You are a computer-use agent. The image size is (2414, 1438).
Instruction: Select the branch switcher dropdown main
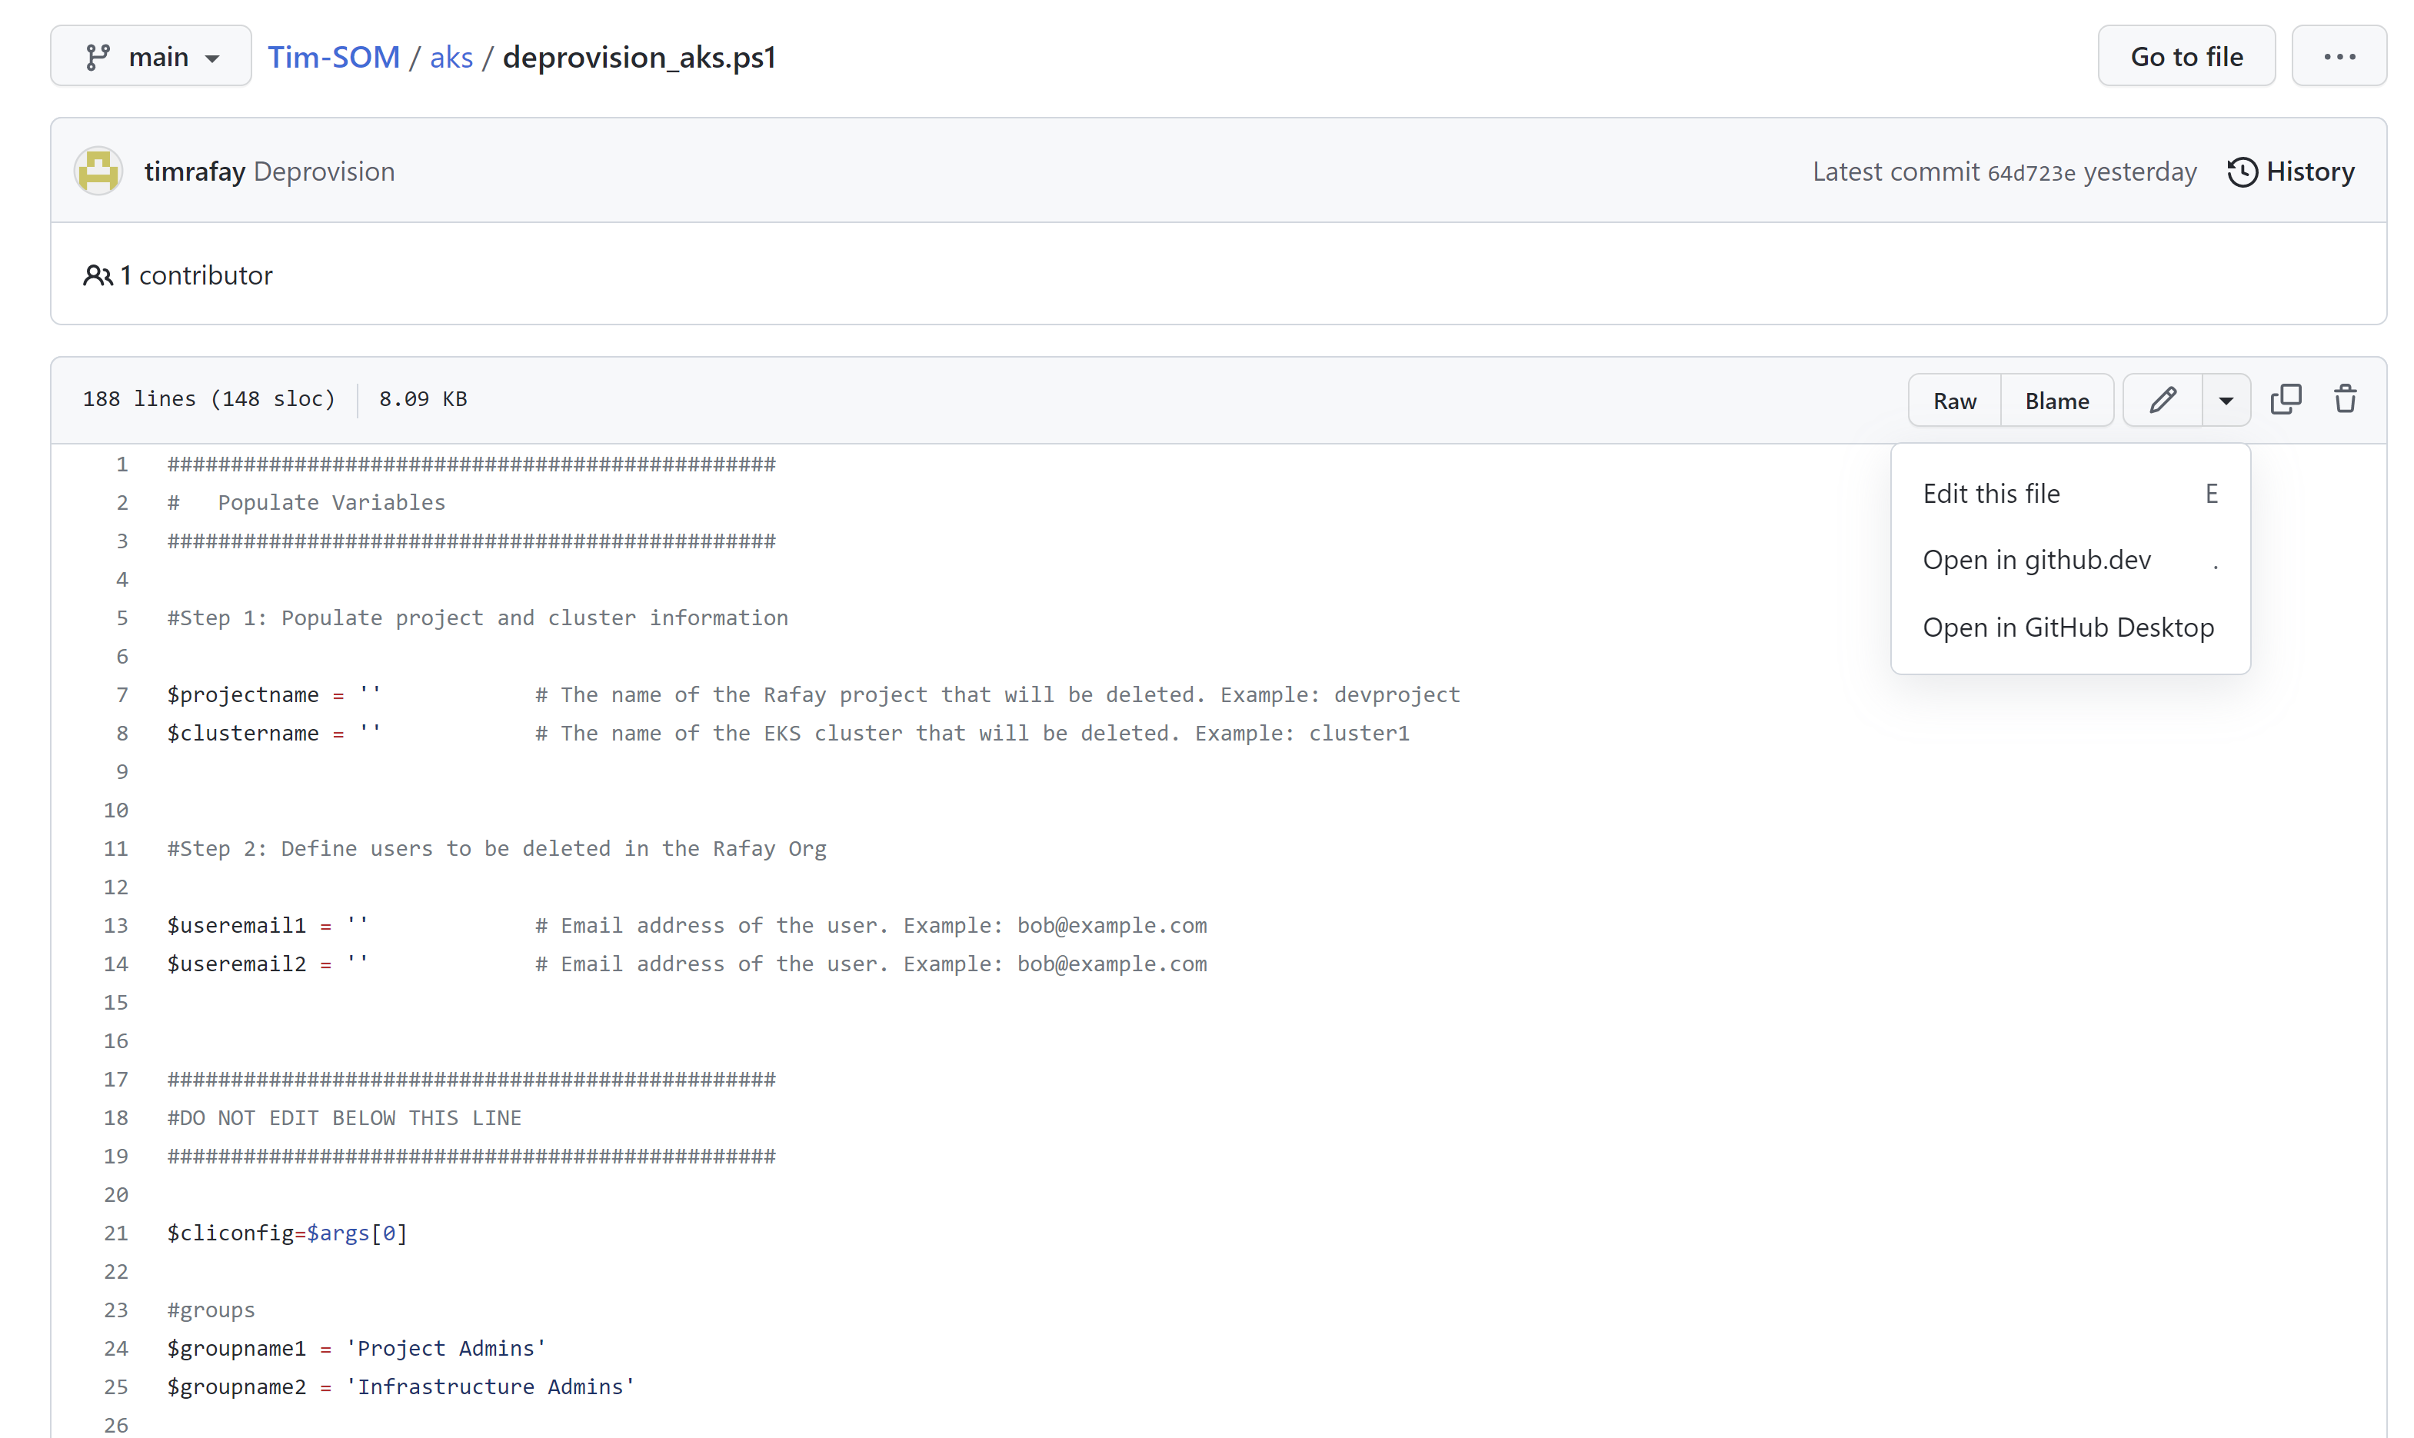[151, 56]
